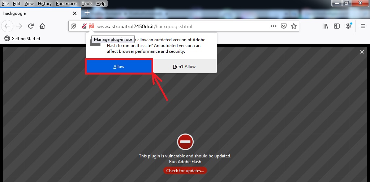Click the forward navigation arrow
370x182 pixels.
[19, 26]
